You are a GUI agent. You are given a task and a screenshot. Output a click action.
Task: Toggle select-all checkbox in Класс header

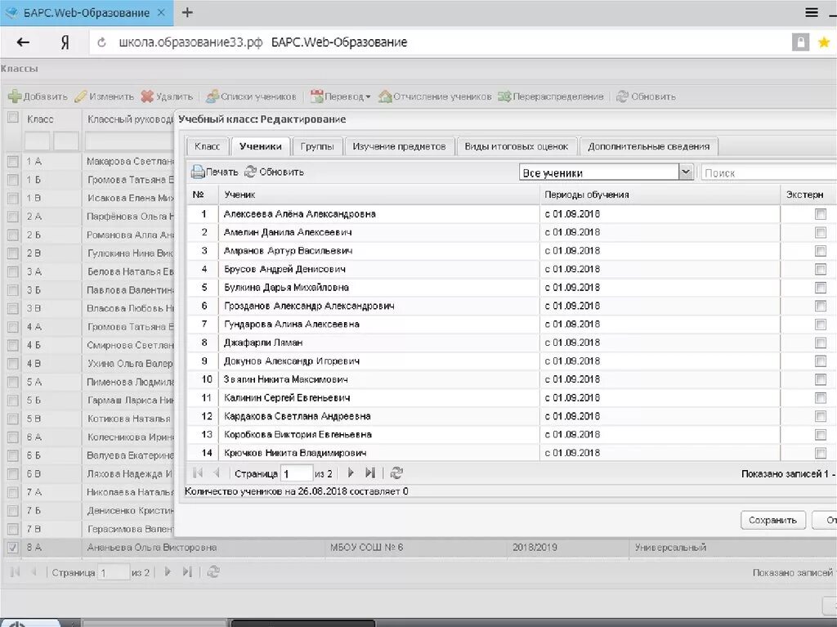pyautogui.click(x=13, y=118)
